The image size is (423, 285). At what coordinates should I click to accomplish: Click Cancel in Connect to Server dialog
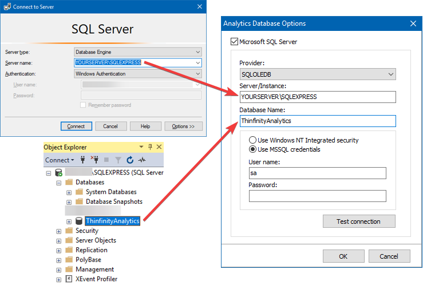[110, 126]
